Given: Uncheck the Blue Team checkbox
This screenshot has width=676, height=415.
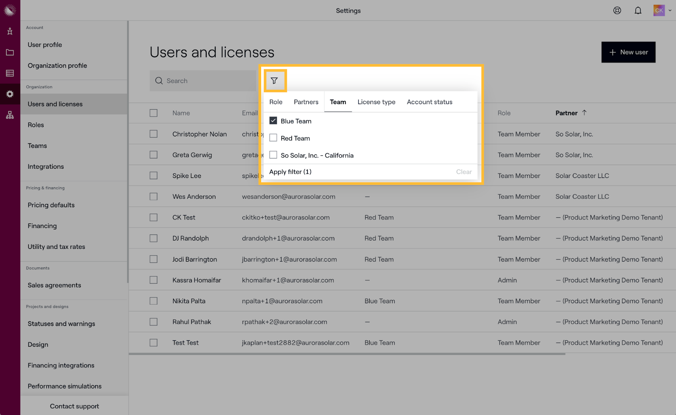Looking at the screenshot, I should 273,121.
